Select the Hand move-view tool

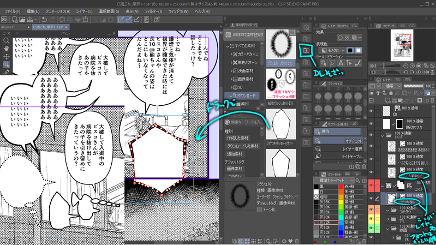click(x=6, y=49)
